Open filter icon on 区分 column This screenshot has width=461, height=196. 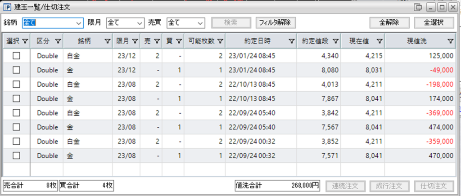click(58, 41)
